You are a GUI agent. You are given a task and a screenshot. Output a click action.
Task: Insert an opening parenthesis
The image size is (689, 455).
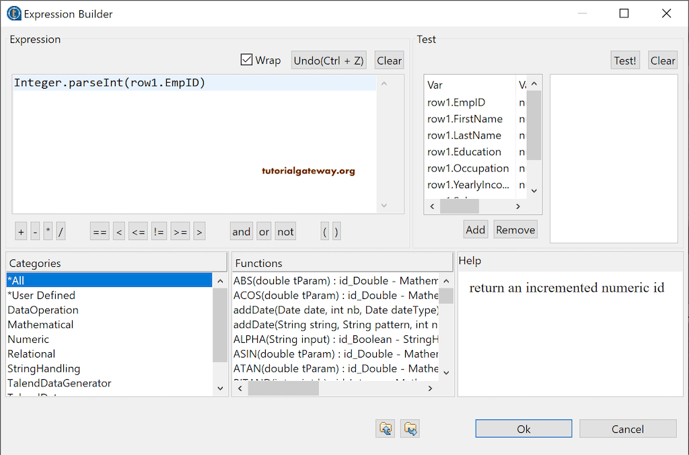(x=324, y=231)
